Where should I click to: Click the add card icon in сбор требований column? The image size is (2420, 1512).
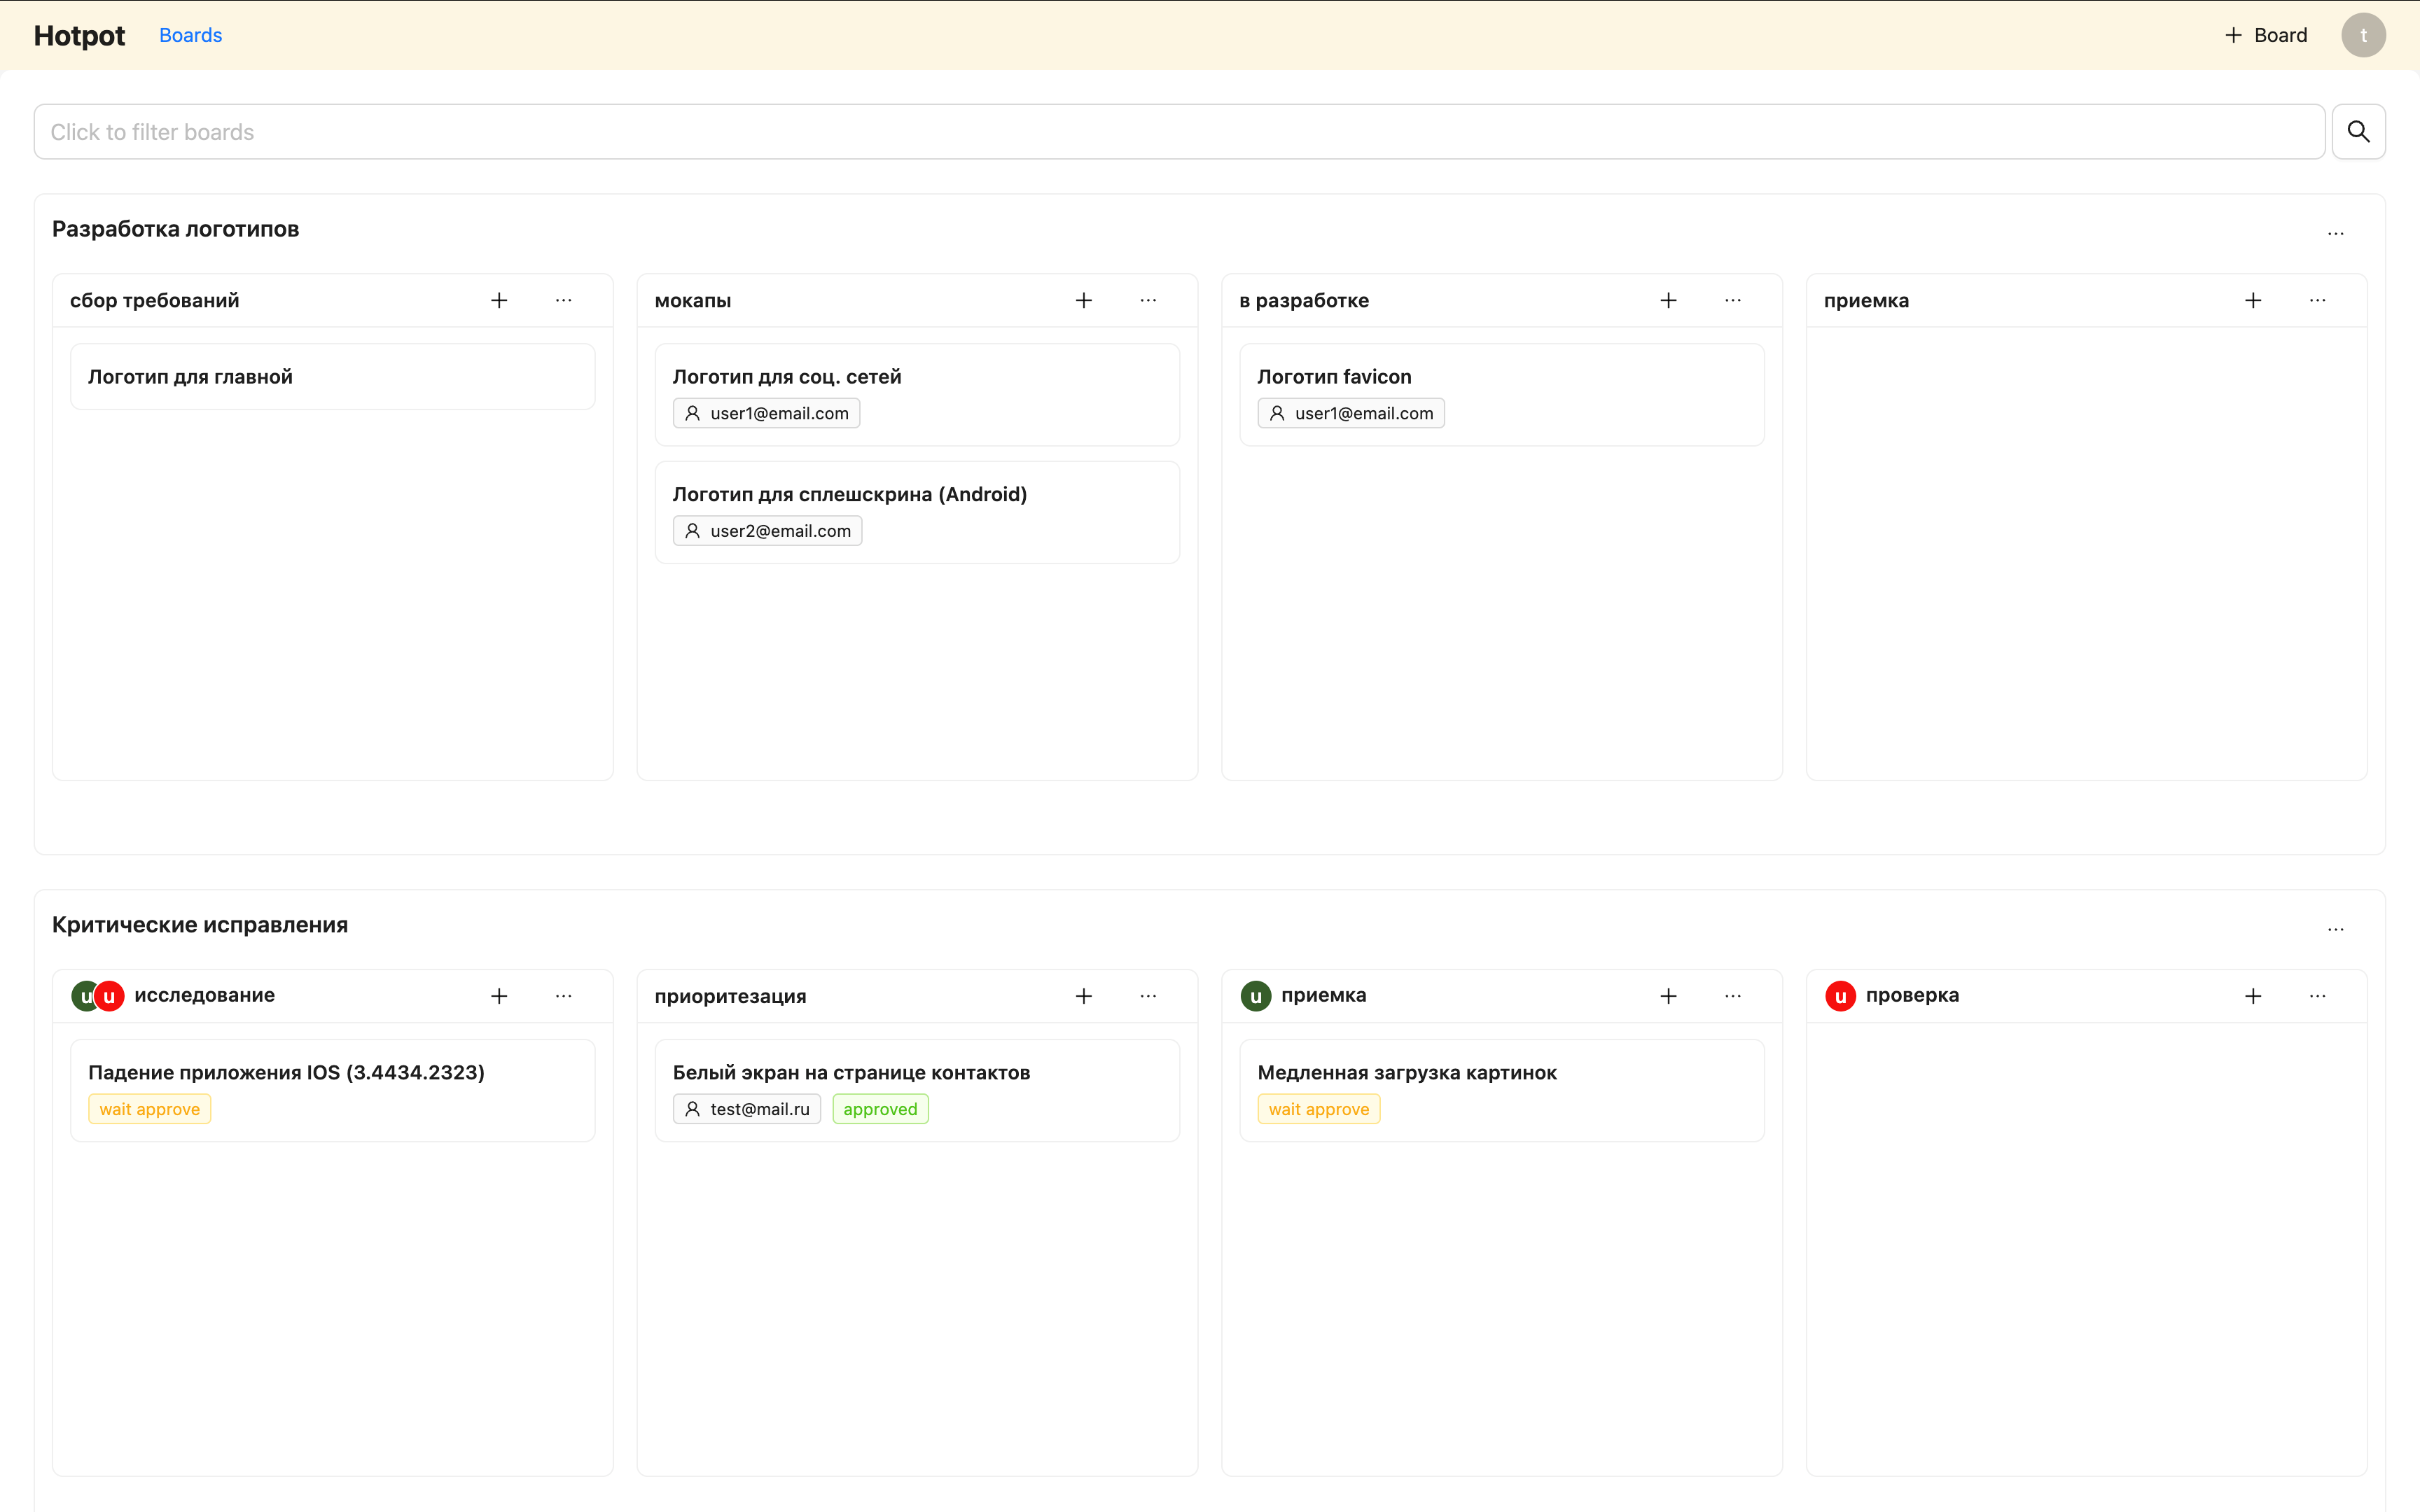500,300
